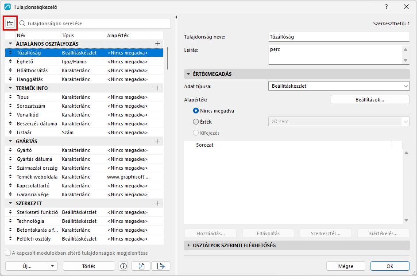Viewport: 417px width, 276px height.
Task: Click the Beállítások... button
Action: (370, 100)
